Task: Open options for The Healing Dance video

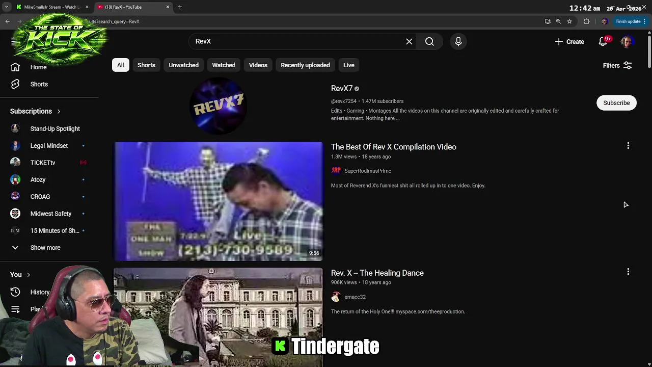Action: coord(628,272)
